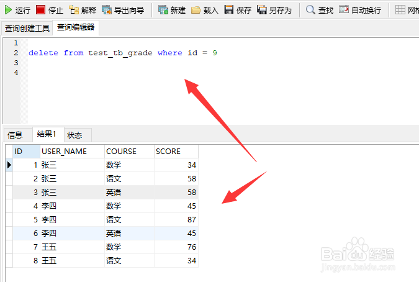
Task: Click the COURSE column header
Action: [x=129, y=152]
